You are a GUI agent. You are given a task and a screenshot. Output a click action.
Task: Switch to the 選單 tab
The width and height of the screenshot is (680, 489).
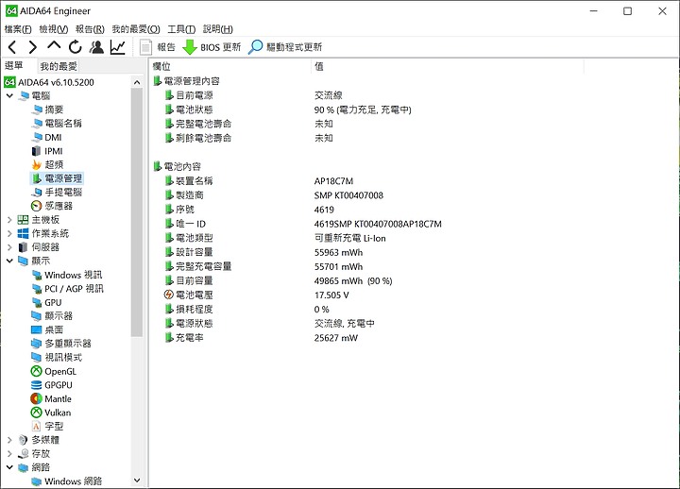(14, 65)
